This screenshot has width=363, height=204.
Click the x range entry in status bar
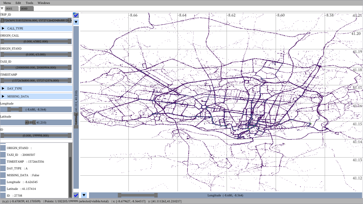(129, 201)
